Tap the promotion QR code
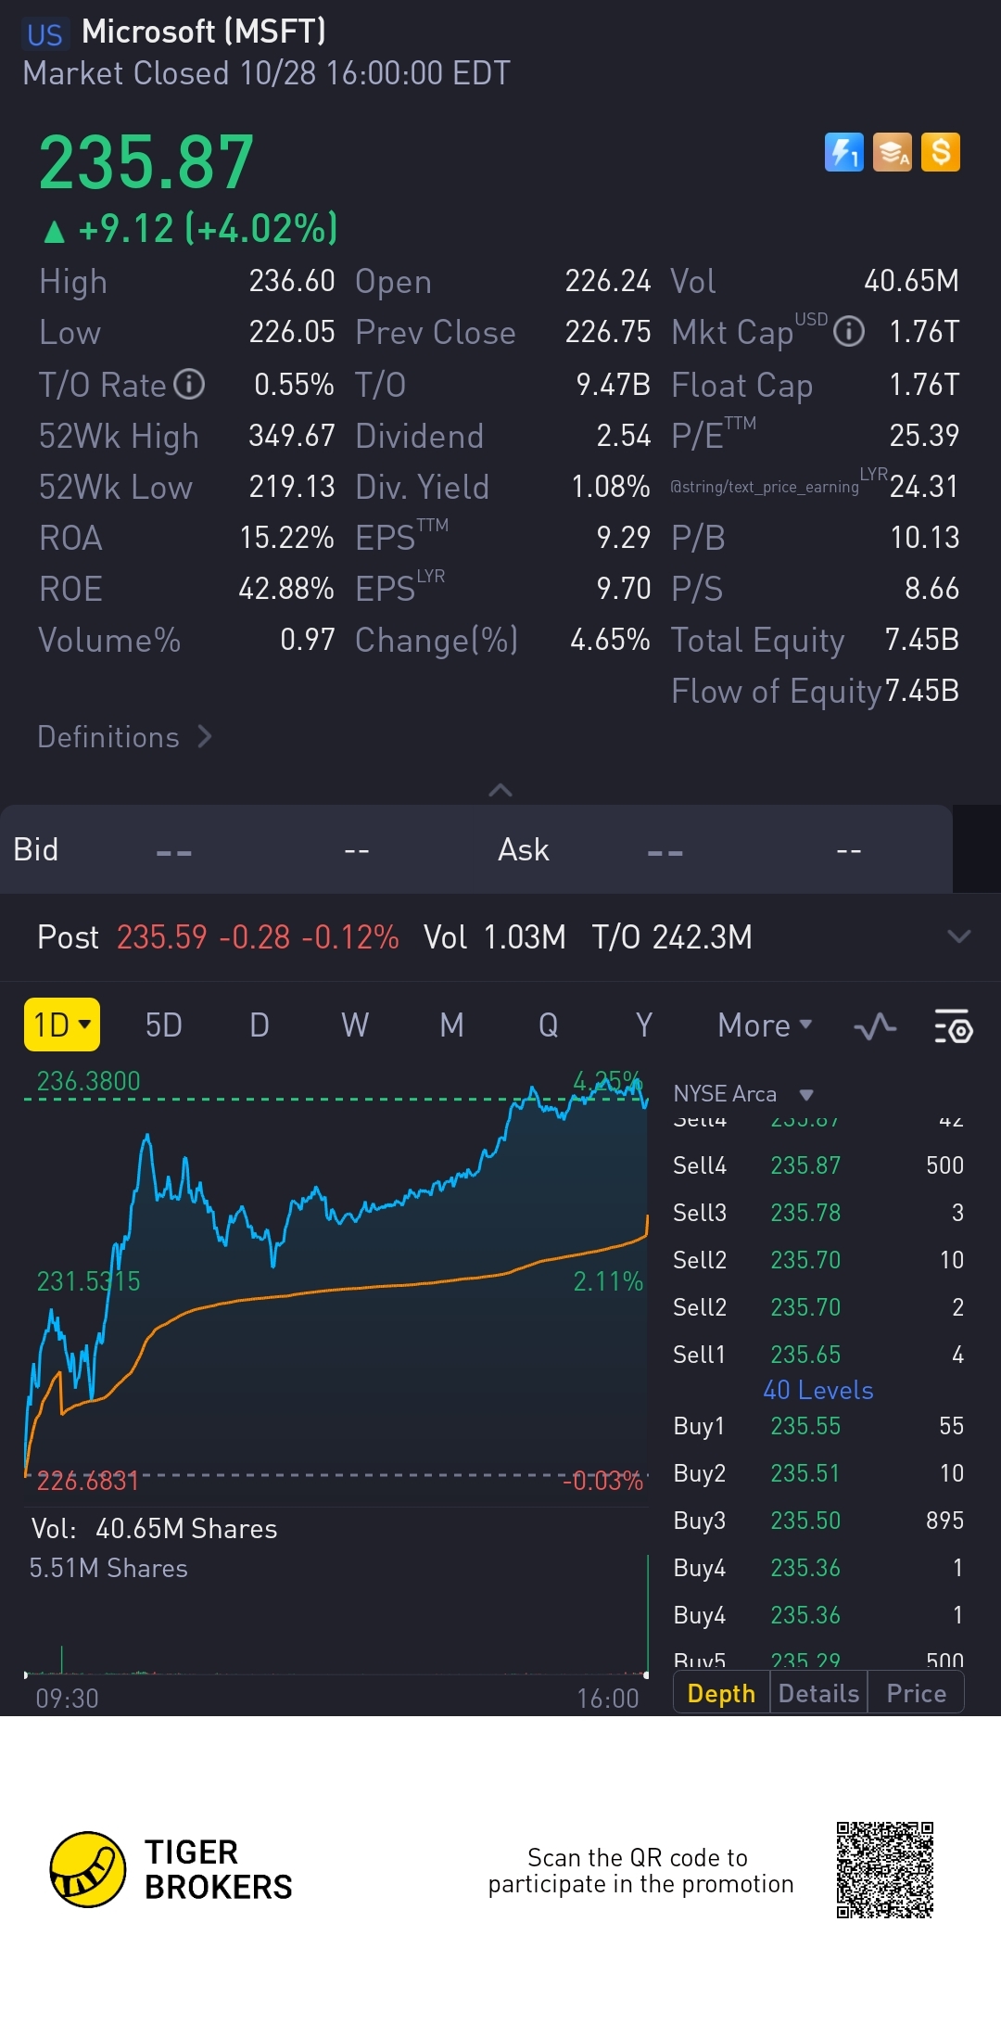 (884, 1869)
